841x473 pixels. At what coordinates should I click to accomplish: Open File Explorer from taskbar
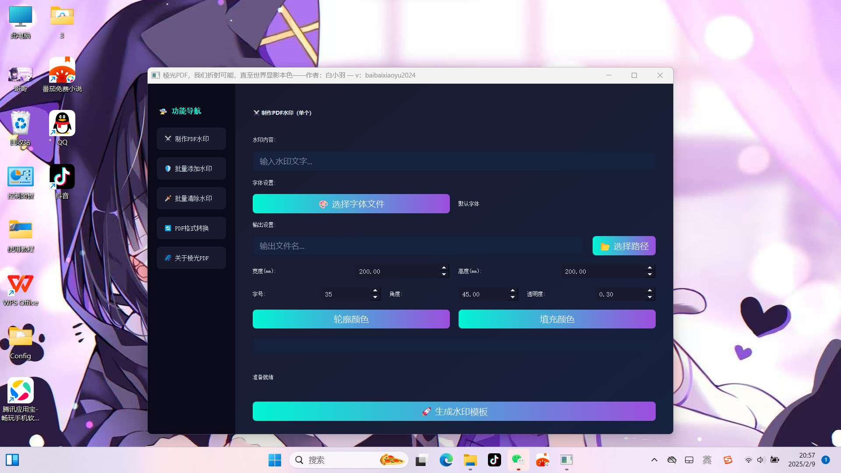pos(470,460)
